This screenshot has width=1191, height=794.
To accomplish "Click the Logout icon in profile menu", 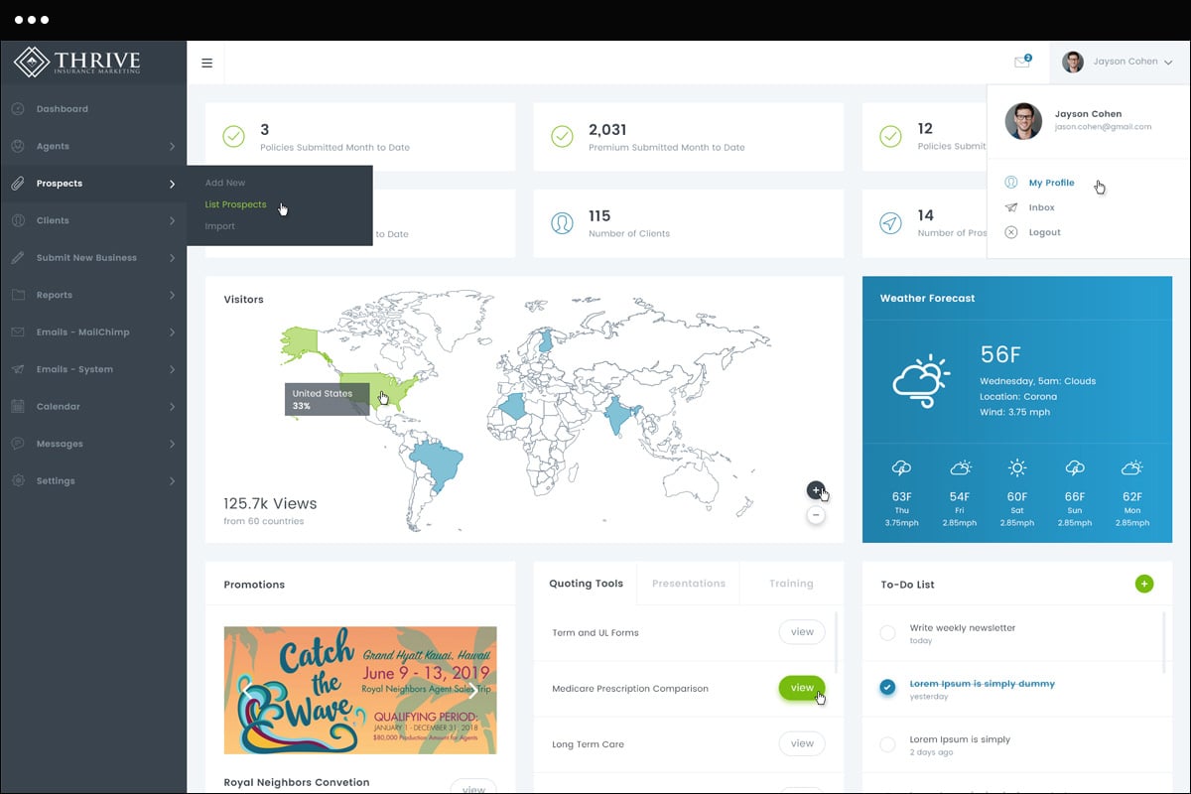I will tap(1011, 232).
